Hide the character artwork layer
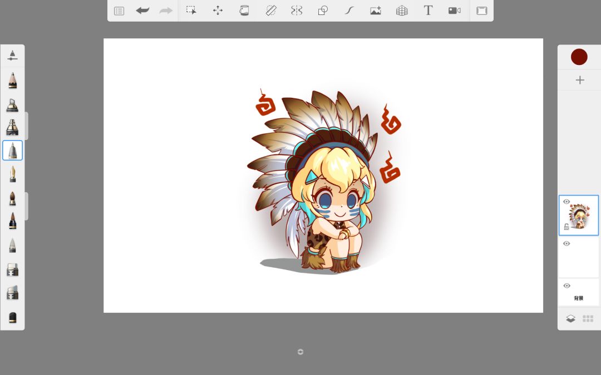Screen dimensions: 601x375 point(566,202)
